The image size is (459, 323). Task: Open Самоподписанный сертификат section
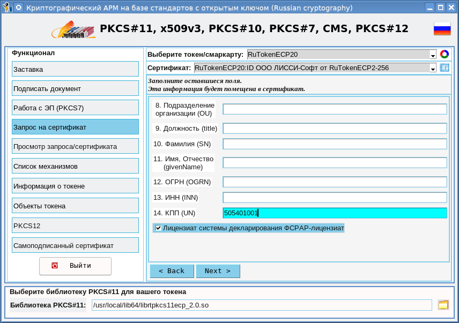(x=75, y=245)
